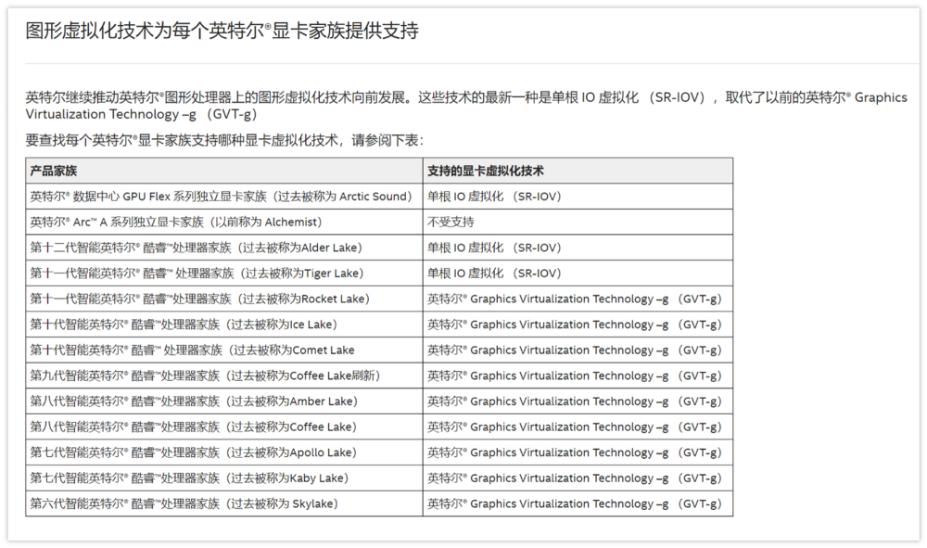The image size is (927, 548).
Task: Click the Apollo Lake 第七代 cell
Action: pyautogui.click(x=224, y=452)
